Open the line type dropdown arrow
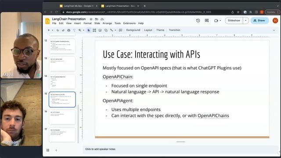281x158 pixels. pyautogui.click(x=115, y=30)
